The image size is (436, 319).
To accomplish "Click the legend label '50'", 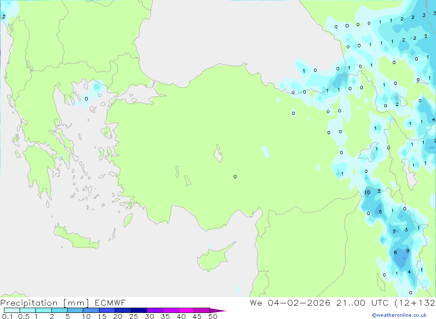I will click(x=213, y=316).
